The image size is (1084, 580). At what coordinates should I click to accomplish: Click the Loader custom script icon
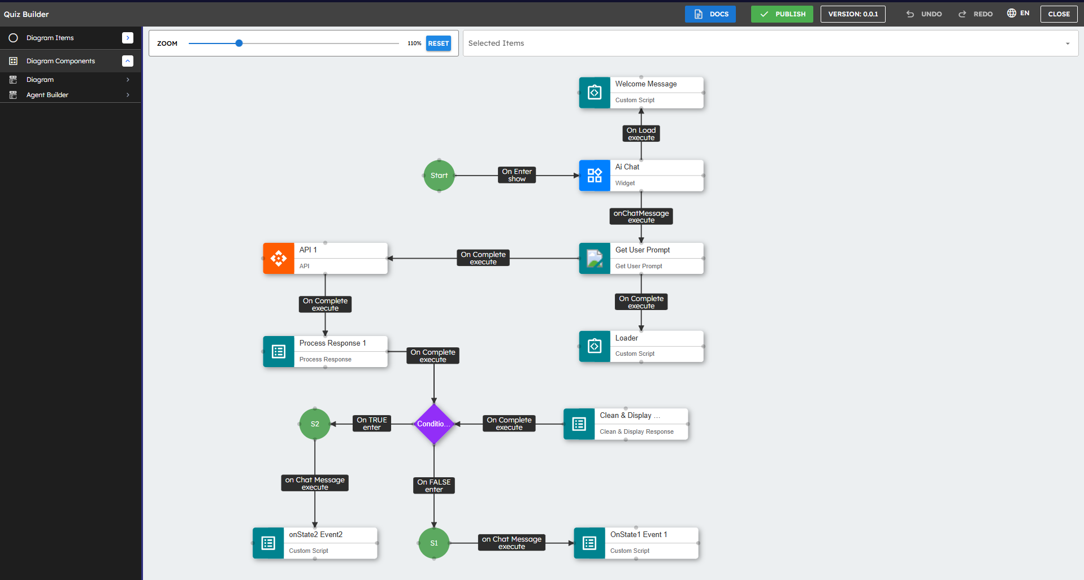point(595,346)
